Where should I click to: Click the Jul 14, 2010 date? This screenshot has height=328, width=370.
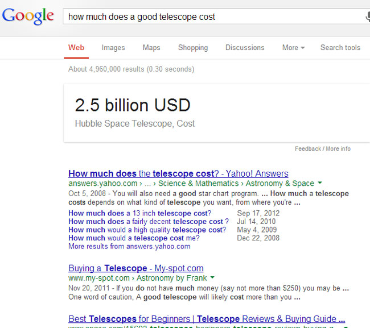tap(256, 222)
